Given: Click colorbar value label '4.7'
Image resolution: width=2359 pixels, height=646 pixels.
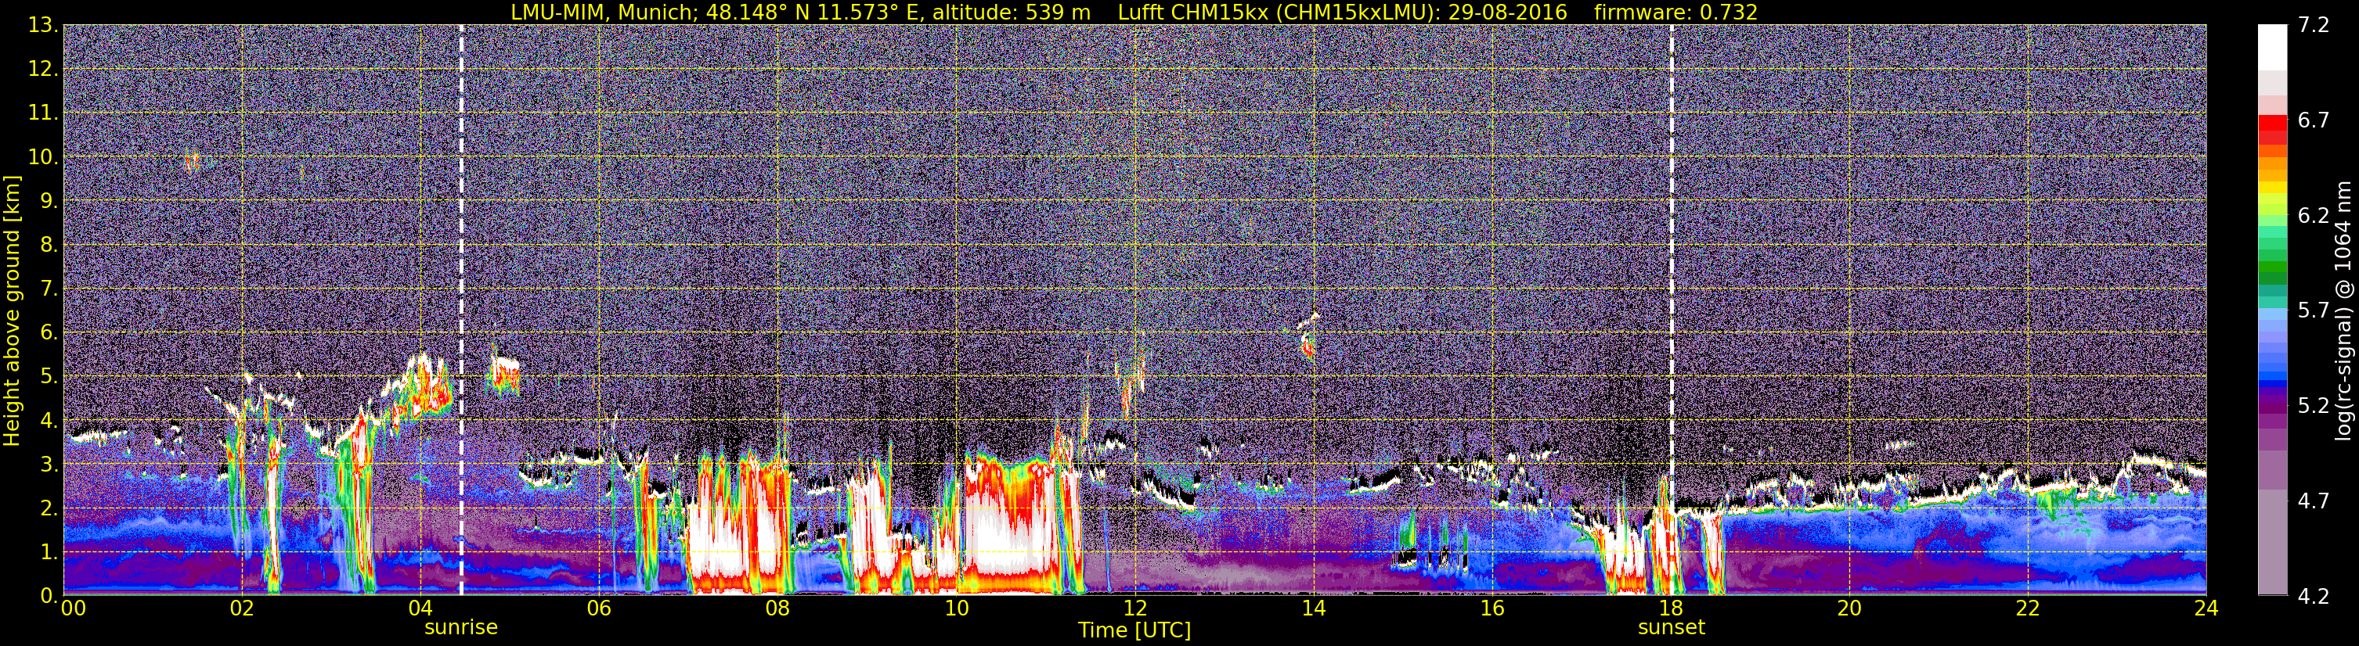Looking at the screenshot, I should click(2314, 501).
